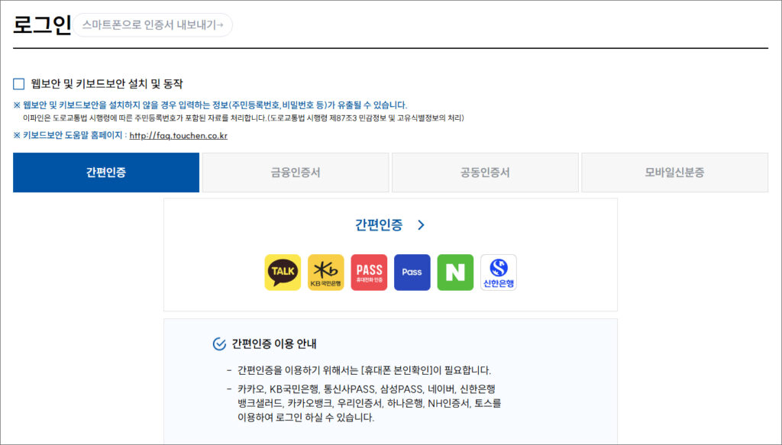Click the 간편인증 이용 안내 heading
782x445 pixels.
[x=274, y=344]
